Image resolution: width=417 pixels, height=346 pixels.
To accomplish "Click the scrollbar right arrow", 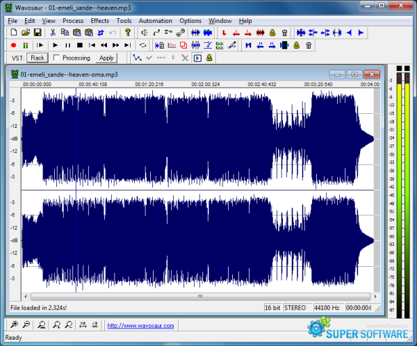I will click(x=375, y=296).
